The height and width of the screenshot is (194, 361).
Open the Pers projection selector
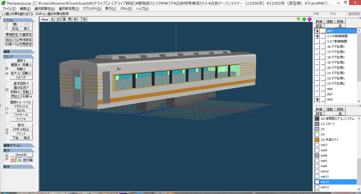(45, 19)
